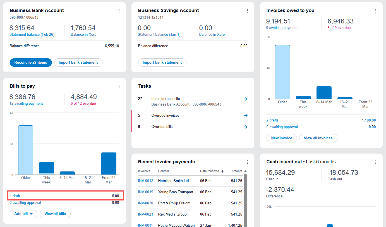The width and height of the screenshot is (386, 227).
Task: Click the arrow for Overdue bills
Action: (x=245, y=127)
